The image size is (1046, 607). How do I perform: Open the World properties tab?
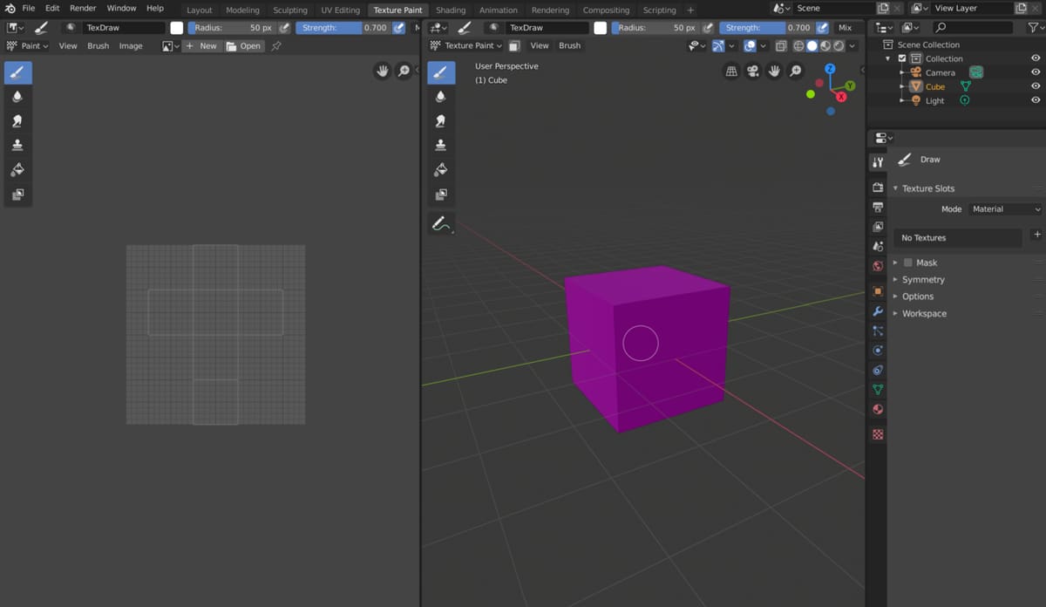pos(878,266)
